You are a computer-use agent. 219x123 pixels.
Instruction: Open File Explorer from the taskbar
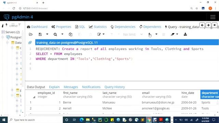tap(88, 120)
